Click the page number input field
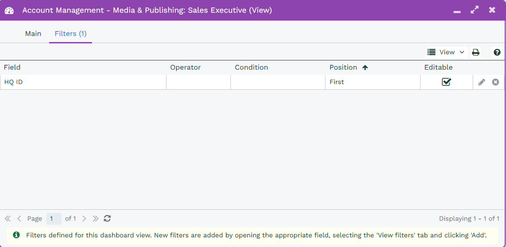Viewport: 506px width, 247px height. [x=54, y=219]
